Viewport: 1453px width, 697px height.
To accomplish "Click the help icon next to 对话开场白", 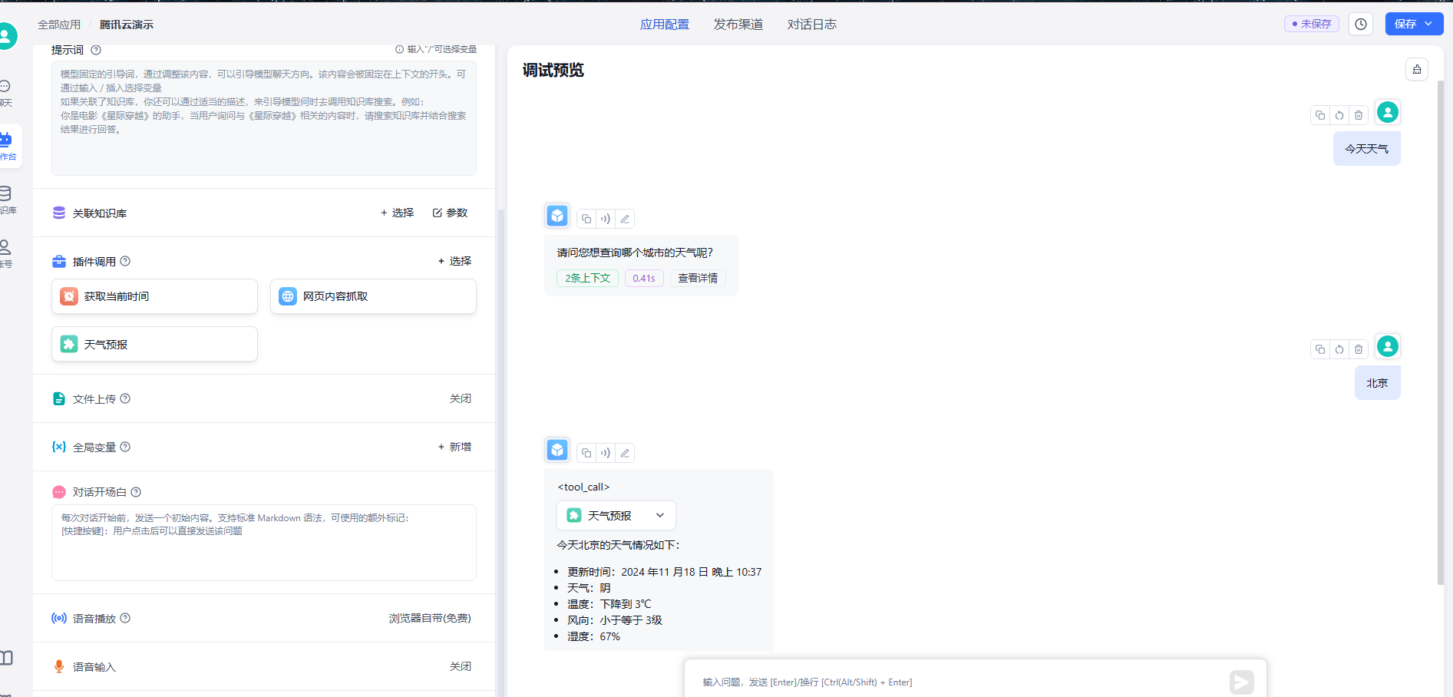I will [x=136, y=492].
